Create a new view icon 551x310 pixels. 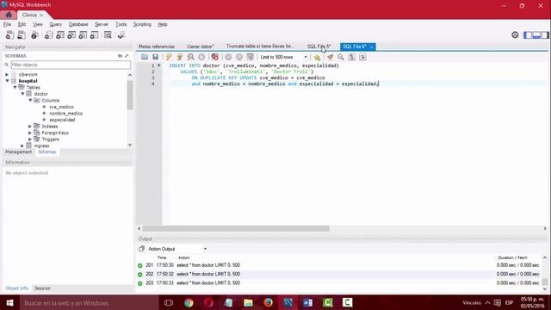point(71,34)
